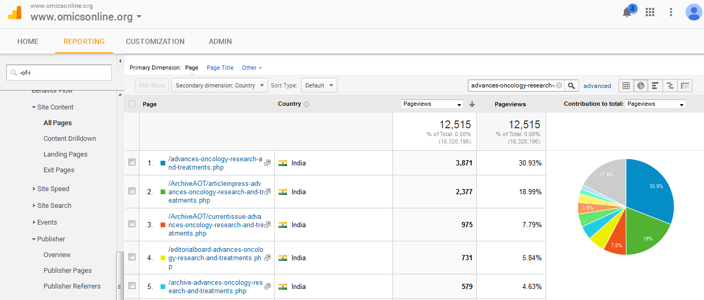
Task: Open the /advances-oncology-research-and-treatments.php page link
Action: [215, 163]
